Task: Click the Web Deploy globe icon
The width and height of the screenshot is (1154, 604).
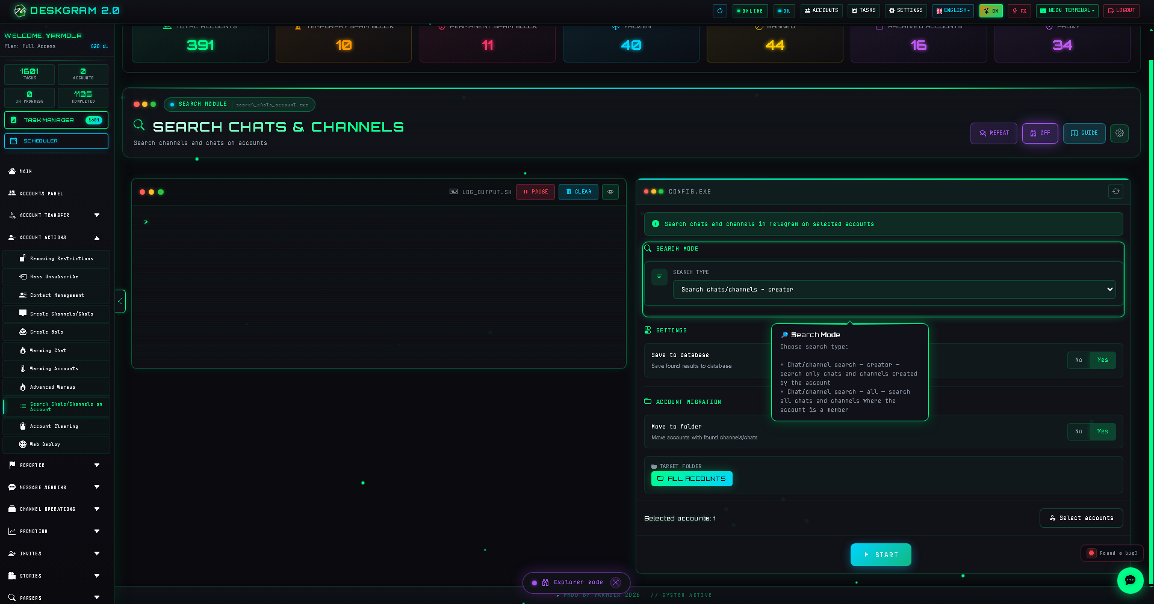Action: pos(23,445)
